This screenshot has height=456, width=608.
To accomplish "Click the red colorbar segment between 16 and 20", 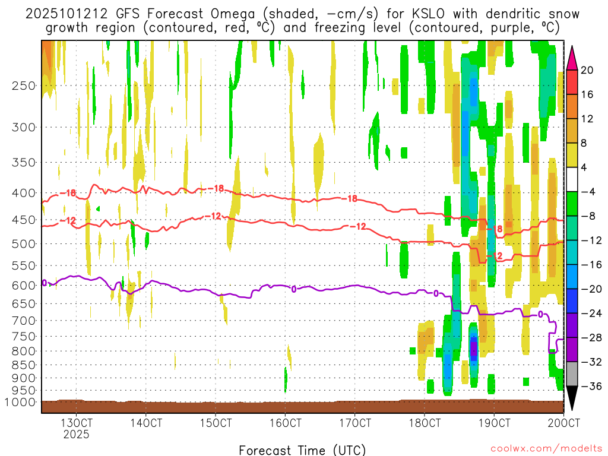I will 572,82.
